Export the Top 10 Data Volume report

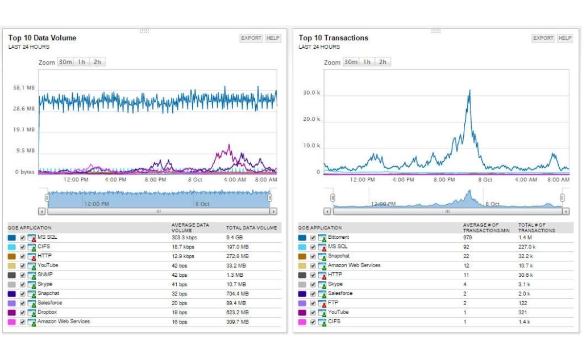(251, 38)
